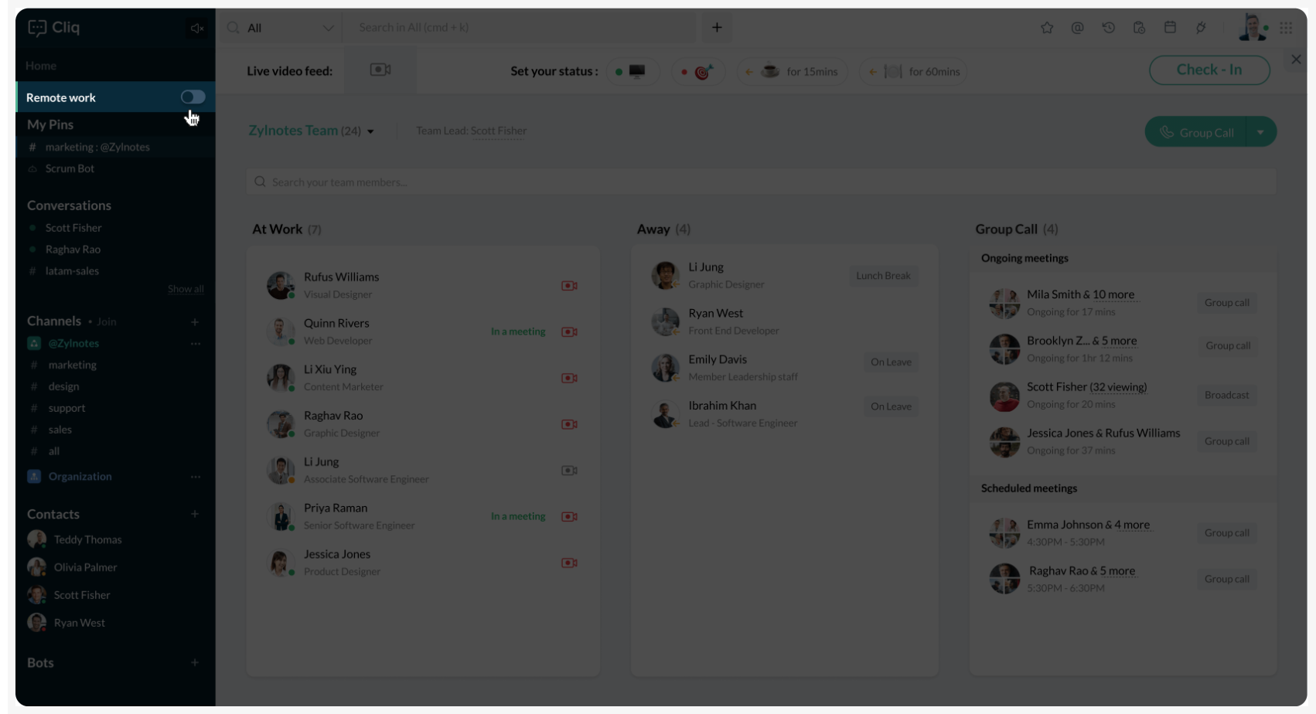
Task: Start video call with Jessica Jones
Action: tap(569, 563)
